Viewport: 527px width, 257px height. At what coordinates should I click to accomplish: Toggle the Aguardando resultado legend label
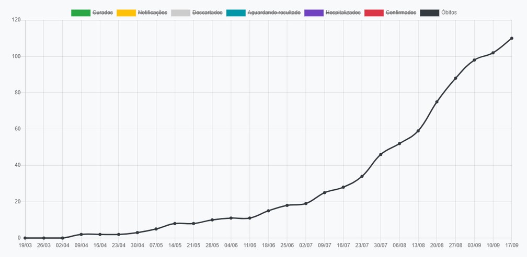(x=274, y=13)
